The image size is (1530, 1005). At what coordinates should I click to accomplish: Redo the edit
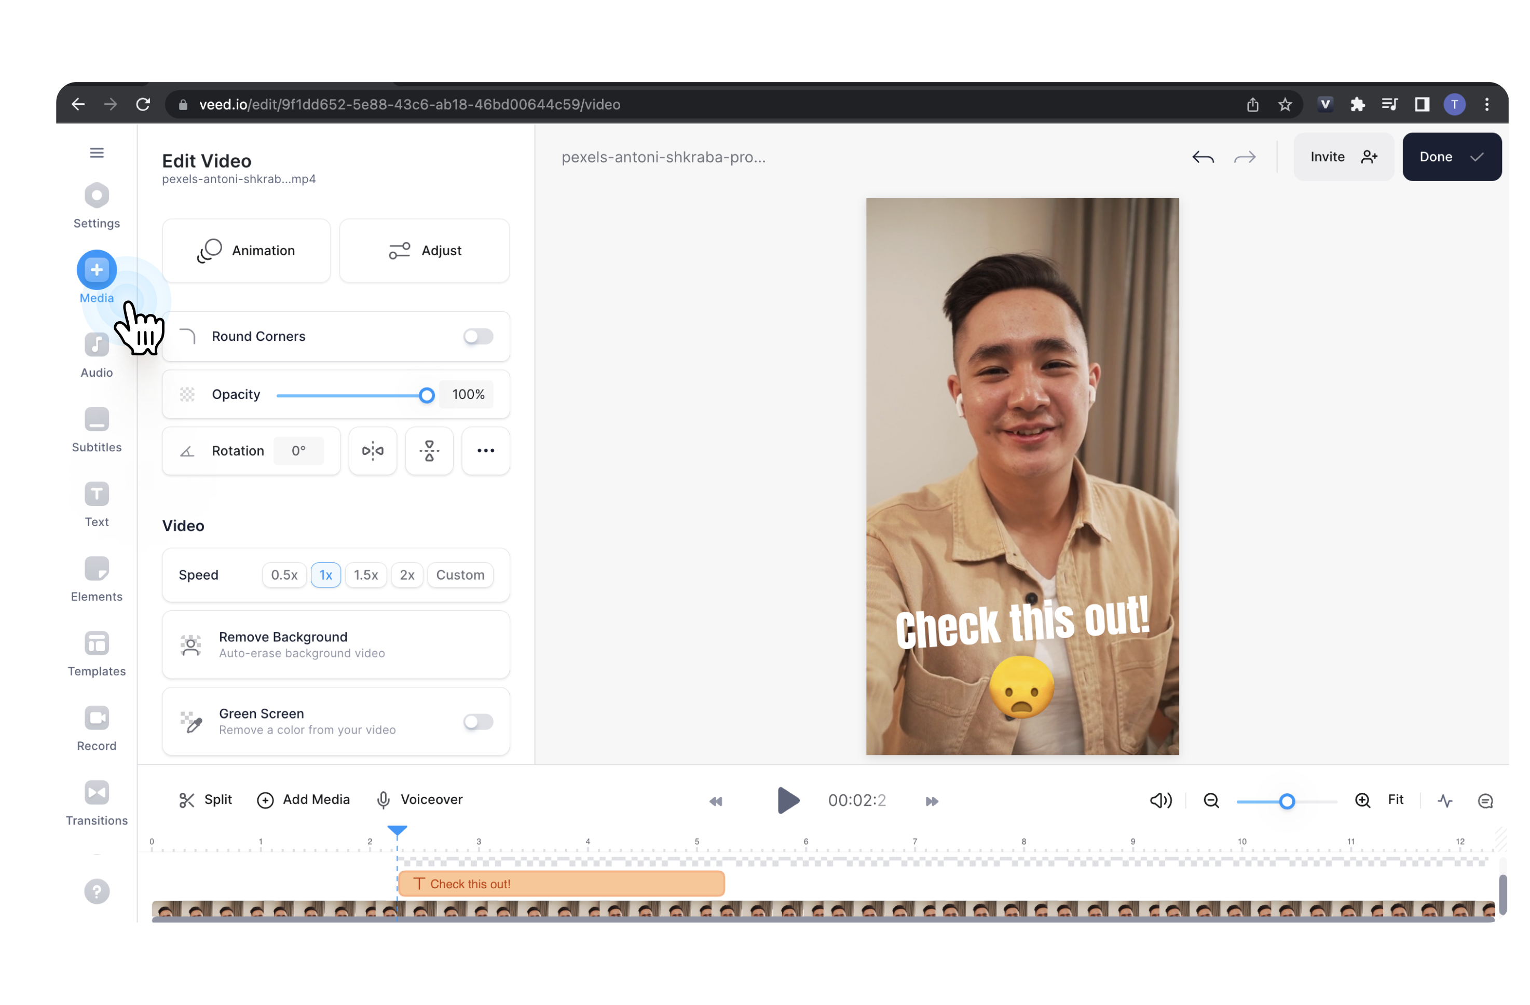1245,157
